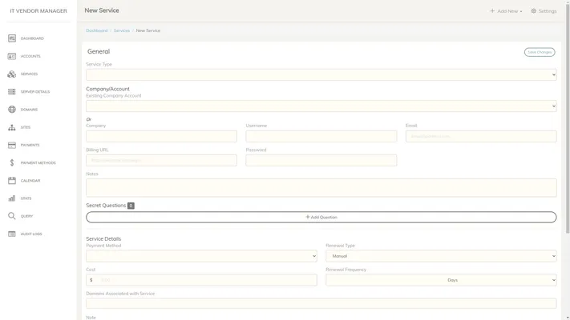Click the Domains globe icon
Viewport: 570px width, 320px height.
pos(12,110)
